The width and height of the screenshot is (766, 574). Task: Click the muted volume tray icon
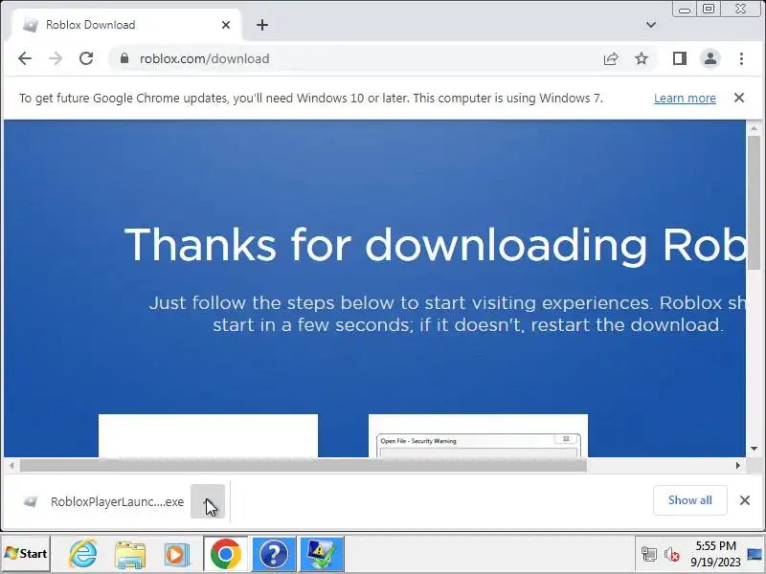click(672, 554)
